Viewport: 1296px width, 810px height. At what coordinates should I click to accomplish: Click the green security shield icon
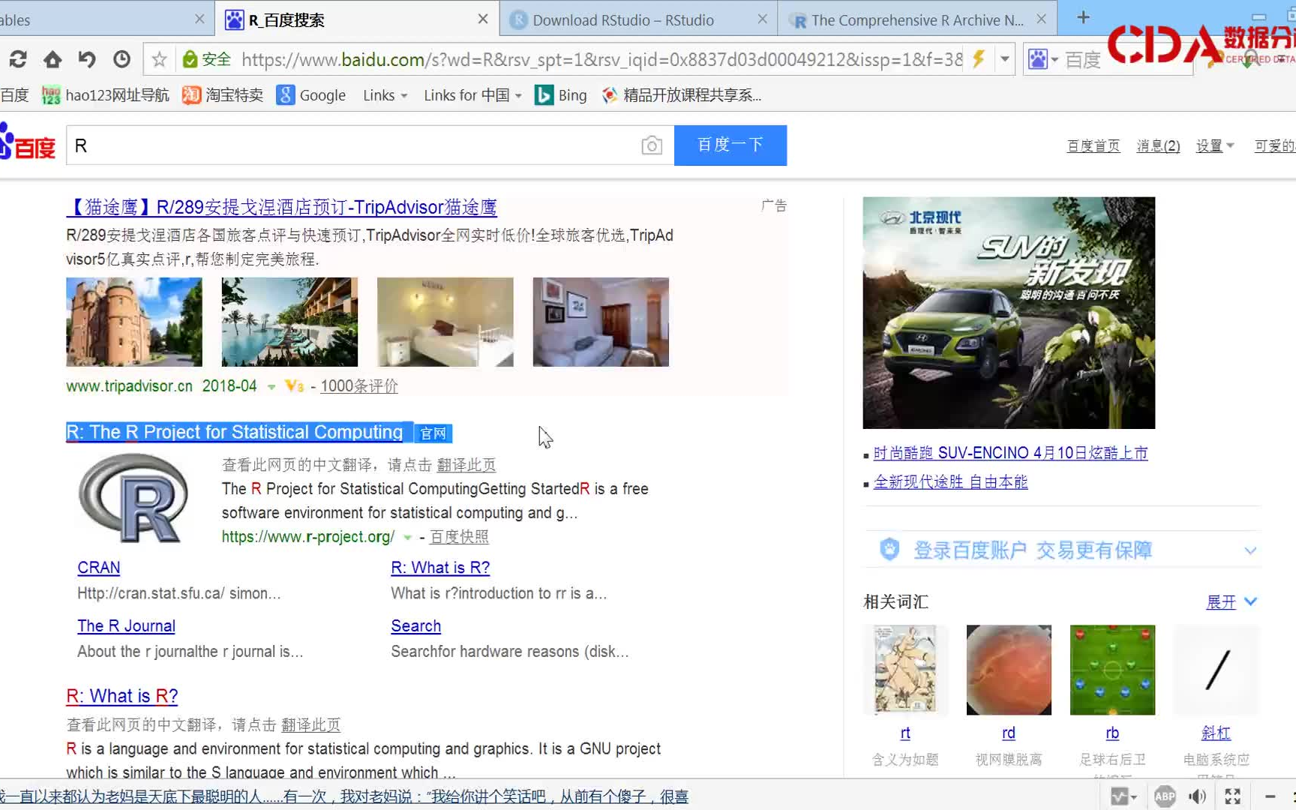pos(190,59)
